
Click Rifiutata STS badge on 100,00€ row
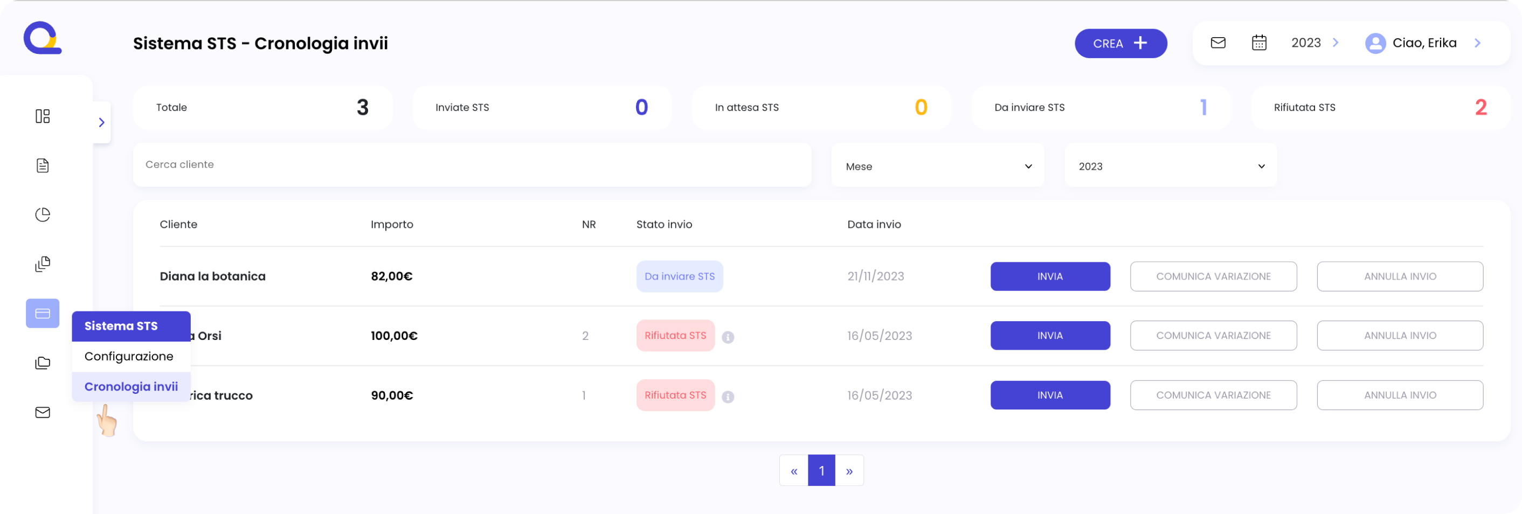pyautogui.click(x=675, y=335)
